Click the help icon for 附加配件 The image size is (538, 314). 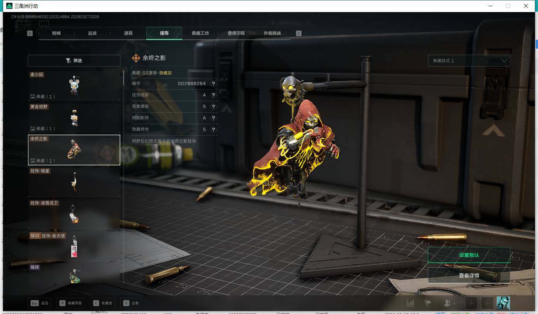(213, 118)
